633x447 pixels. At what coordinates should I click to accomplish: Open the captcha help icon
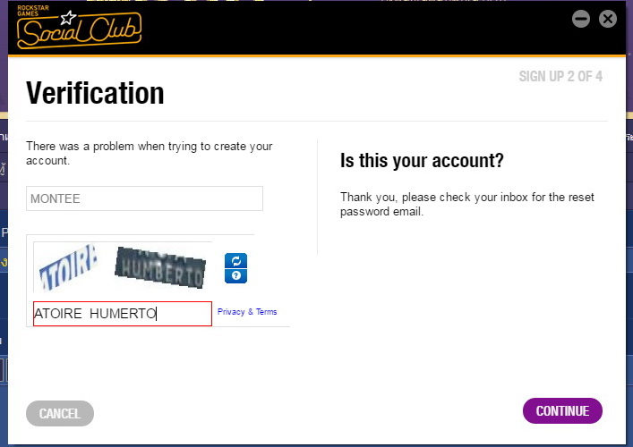(x=235, y=276)
